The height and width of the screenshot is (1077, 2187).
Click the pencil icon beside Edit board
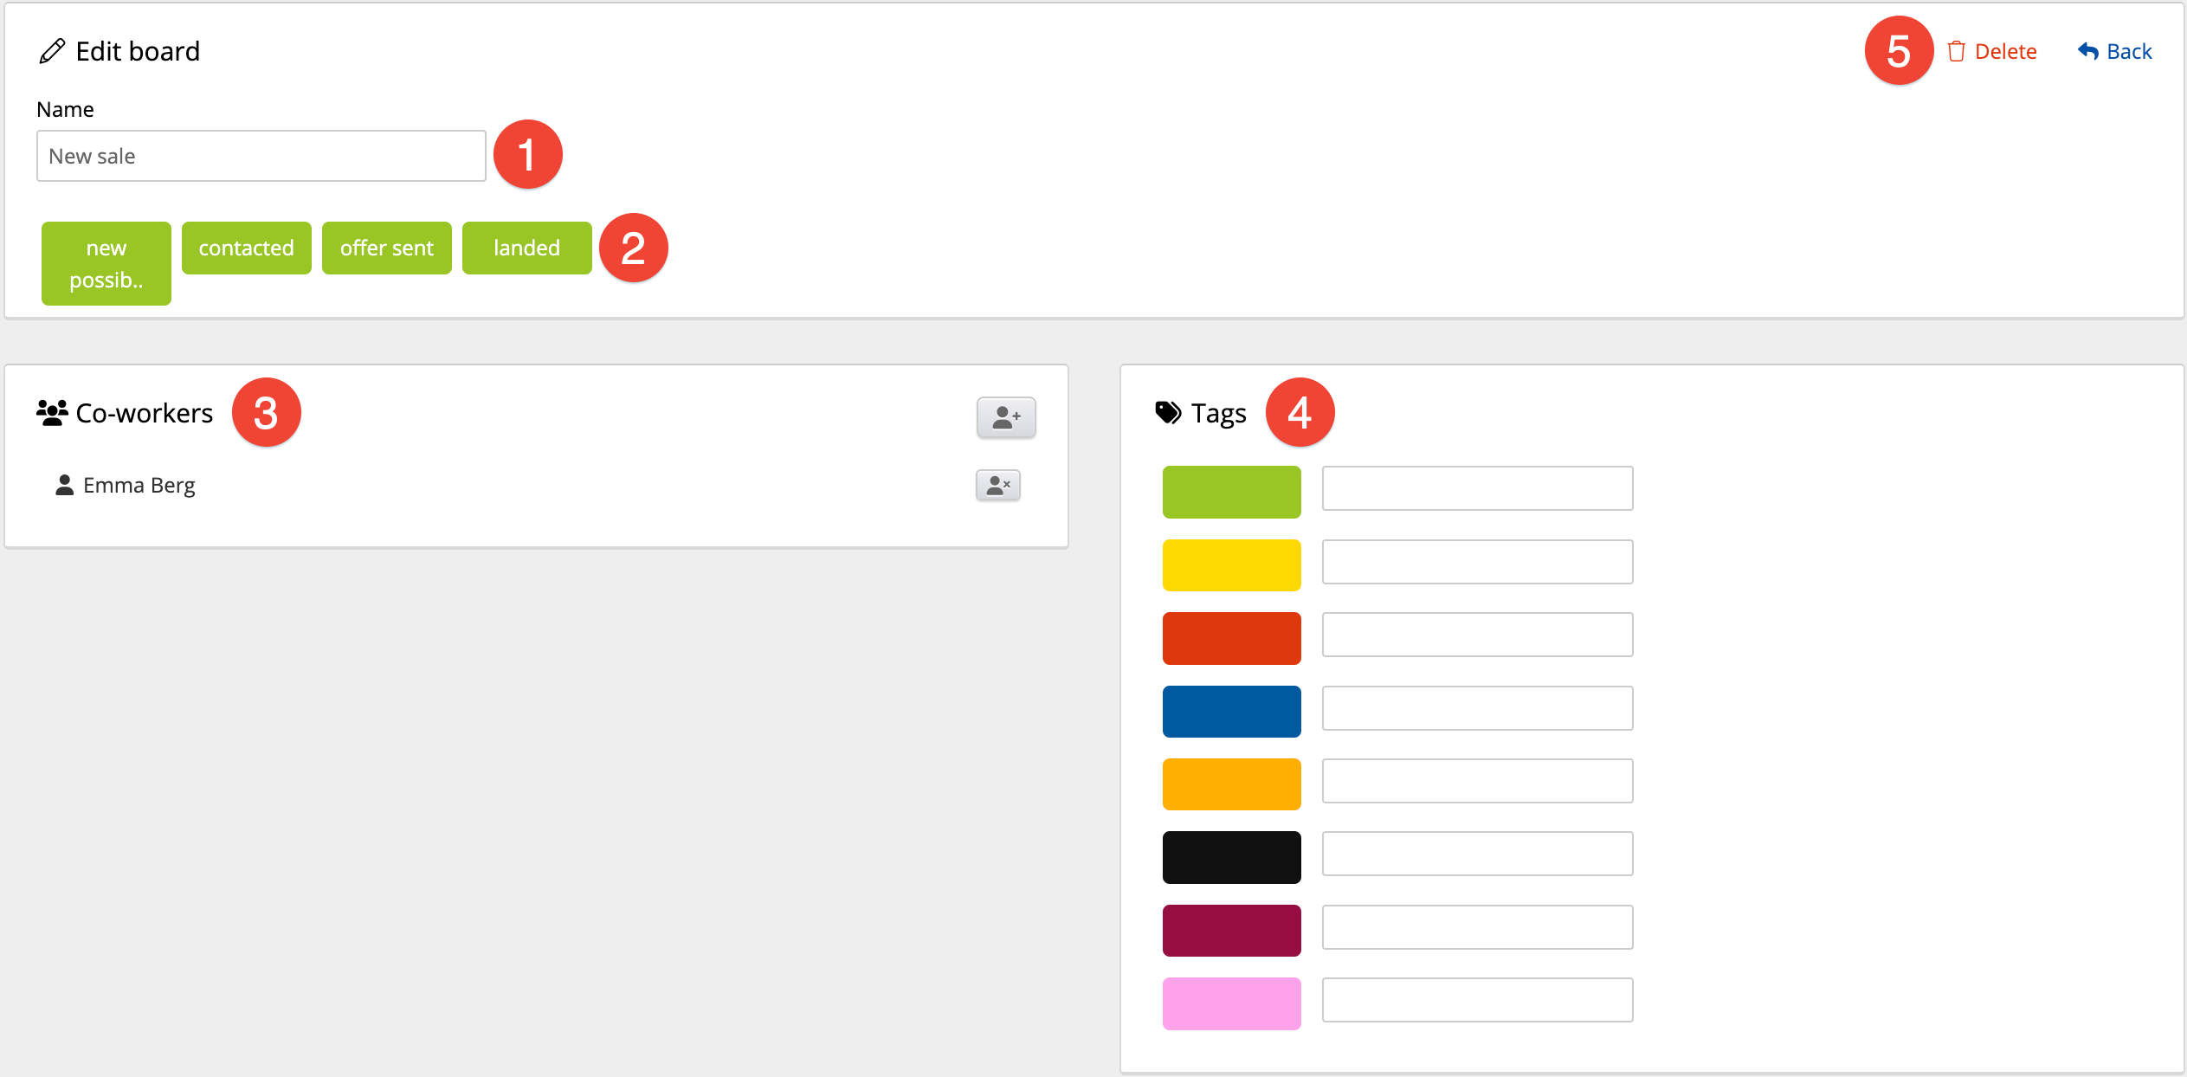[x=52, y=52]
